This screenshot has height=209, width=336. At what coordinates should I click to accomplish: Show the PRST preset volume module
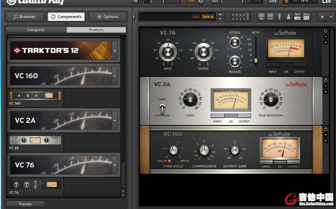click(x=297, y=17)
